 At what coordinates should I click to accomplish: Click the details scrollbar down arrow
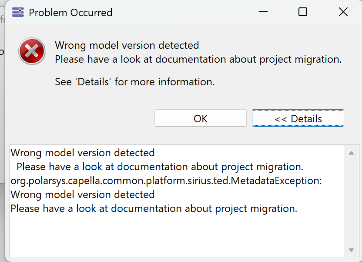(x=351, y=250)
